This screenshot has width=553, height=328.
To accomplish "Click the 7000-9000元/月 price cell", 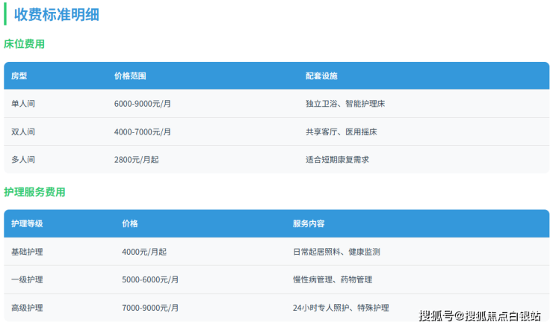I will coord(150,307).
